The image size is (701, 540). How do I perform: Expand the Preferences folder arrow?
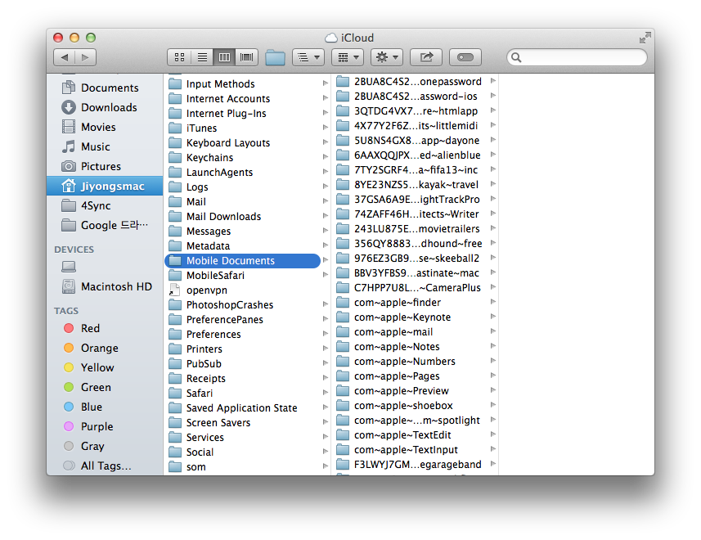[325, 334]
